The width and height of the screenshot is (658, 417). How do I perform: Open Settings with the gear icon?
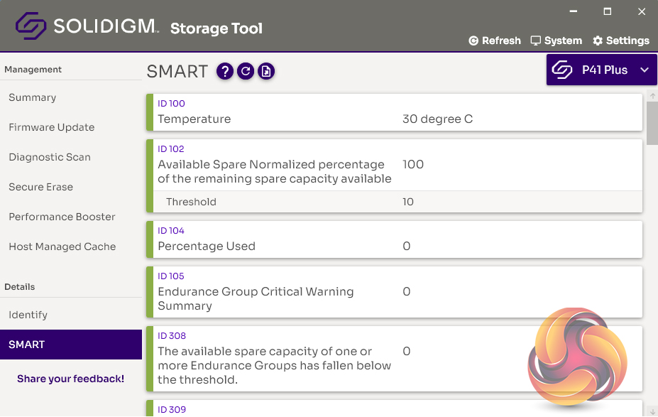coord(621,40)
